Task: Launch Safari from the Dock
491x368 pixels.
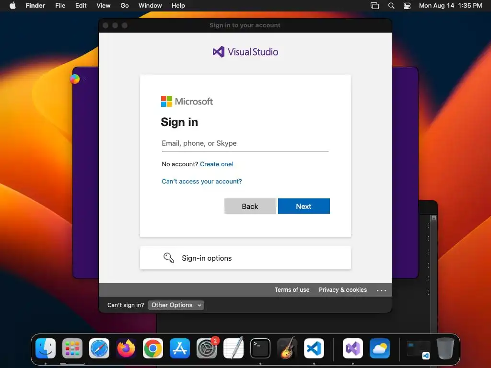Action: tap(99, 348)
